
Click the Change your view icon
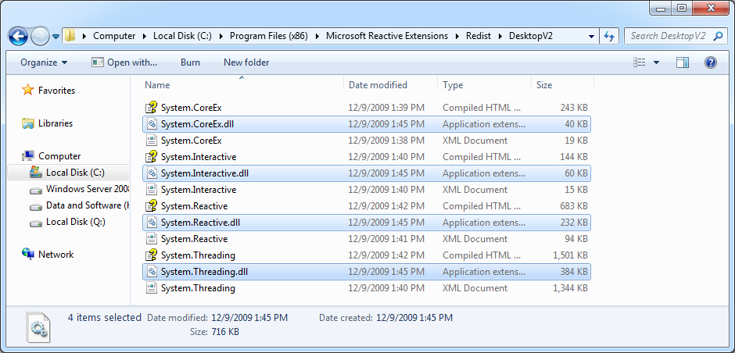click(x=639, y=62)
